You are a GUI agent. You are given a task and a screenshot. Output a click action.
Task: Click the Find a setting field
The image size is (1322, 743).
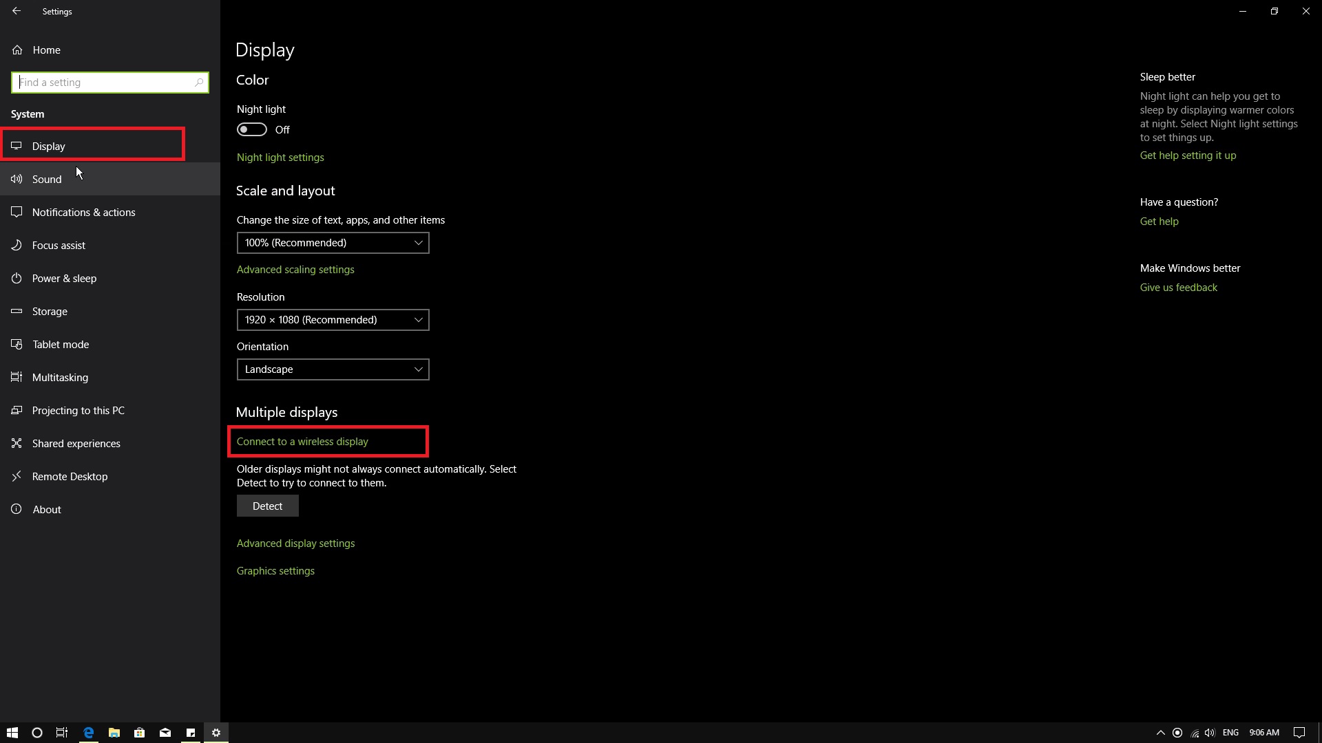coord(103,83)
